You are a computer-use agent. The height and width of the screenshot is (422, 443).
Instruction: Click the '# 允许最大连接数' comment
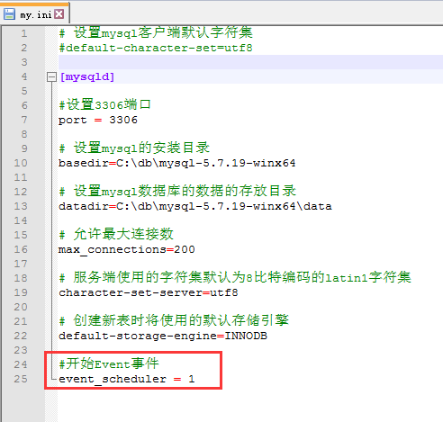tap(116, 234)
